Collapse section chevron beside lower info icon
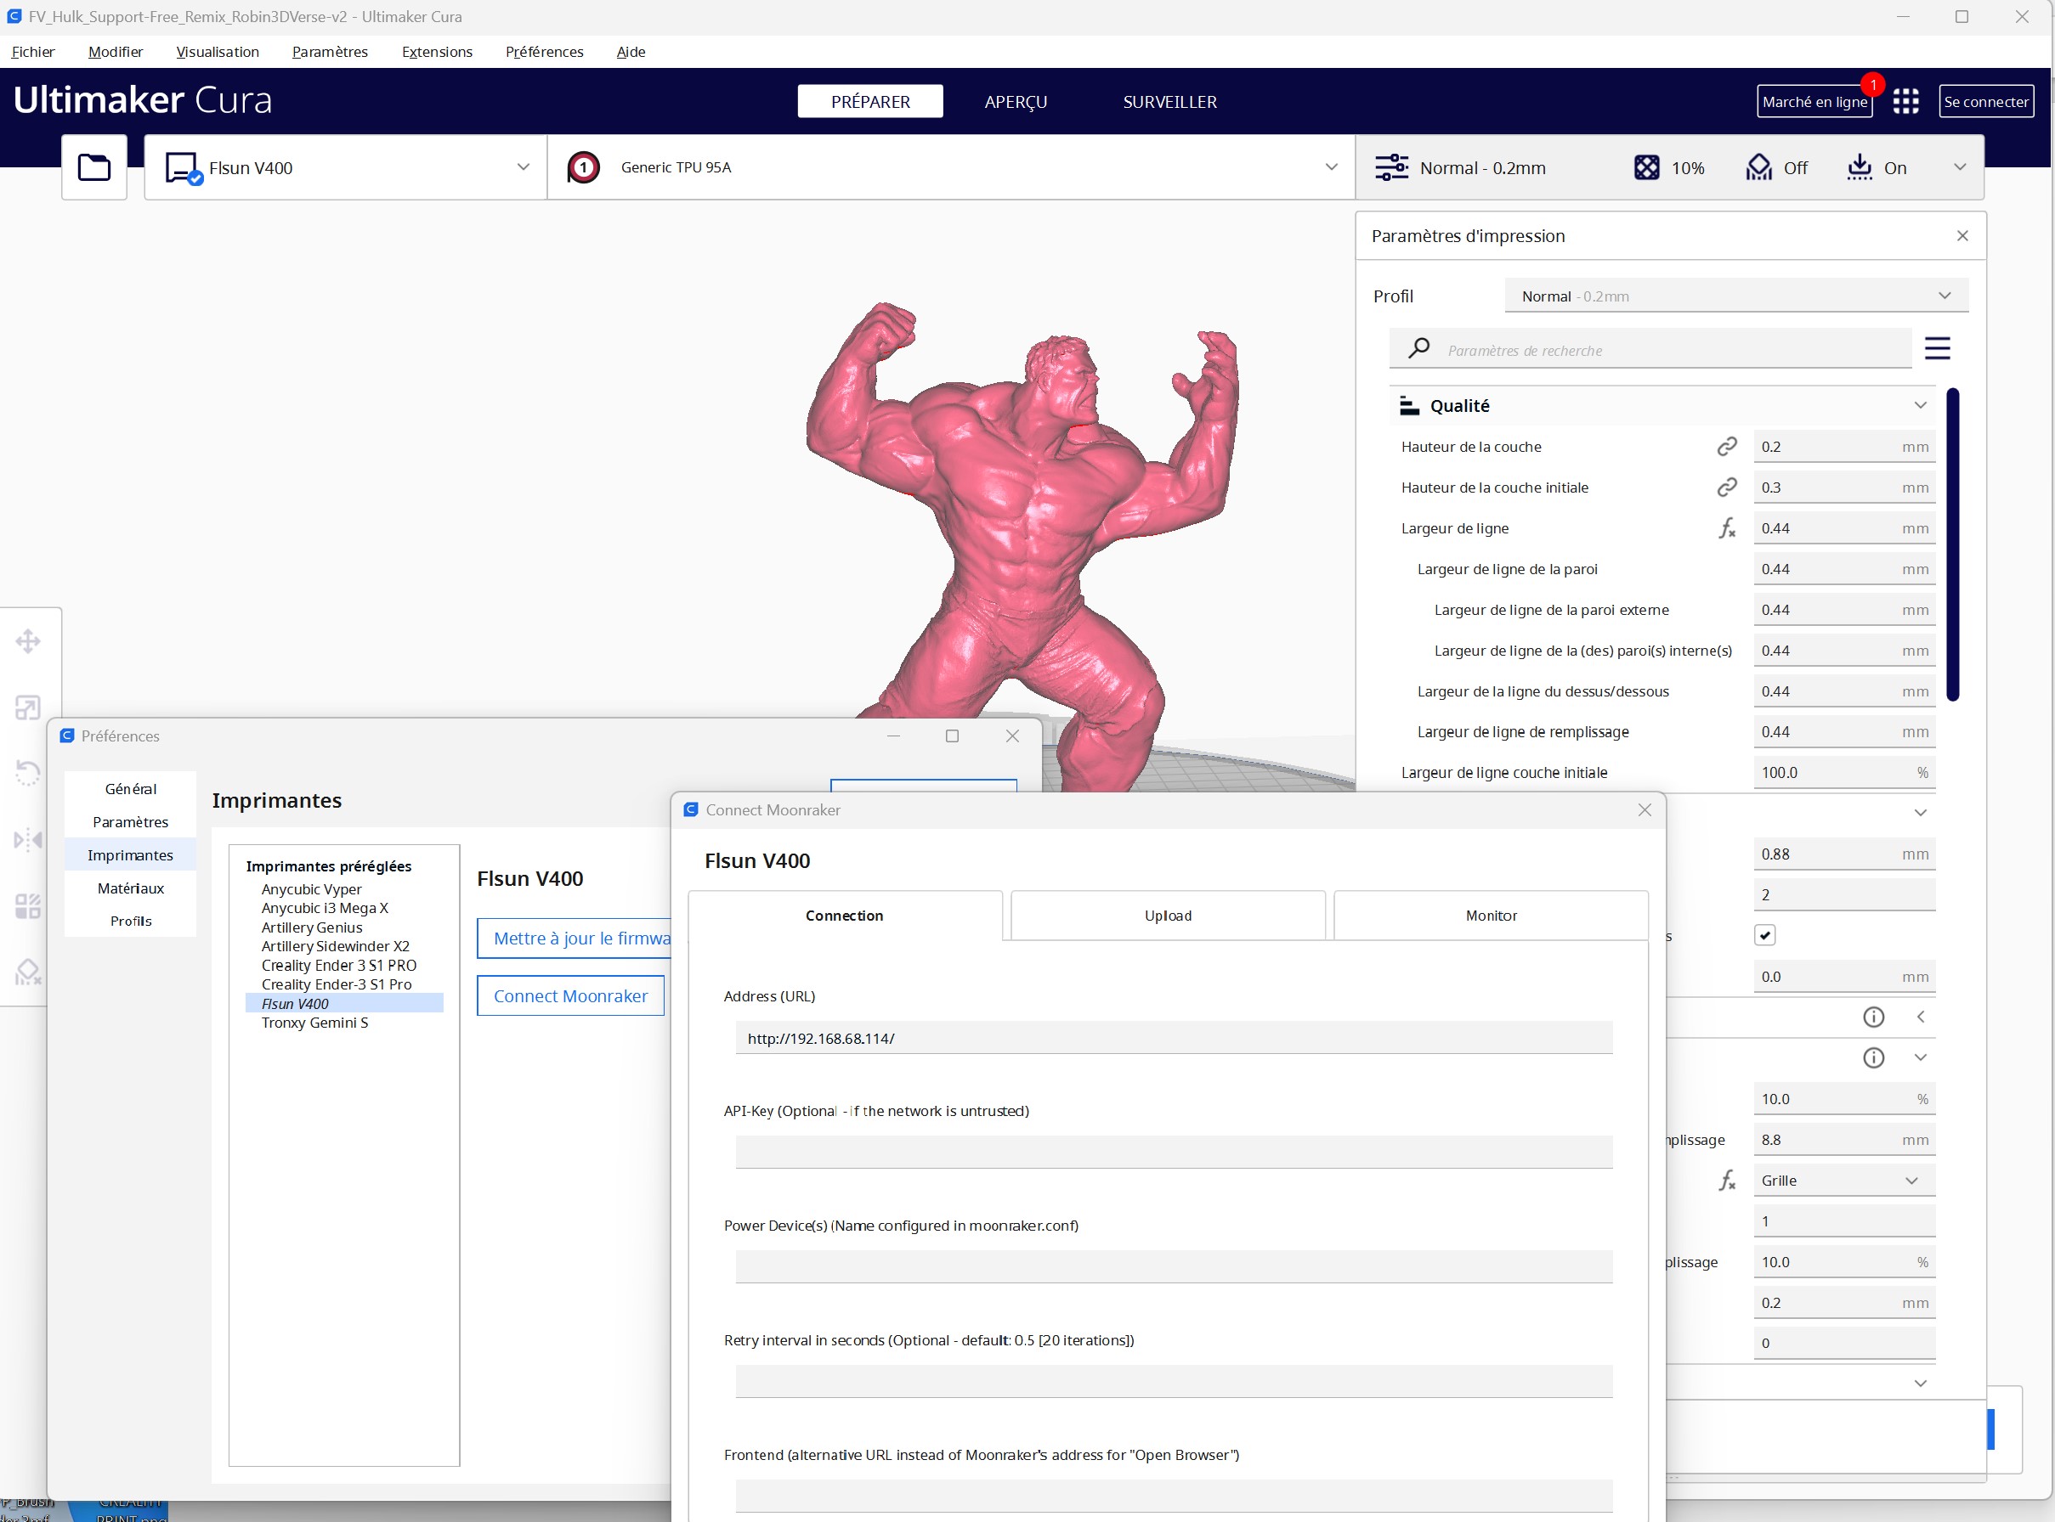 (x=1921, y=1057)
